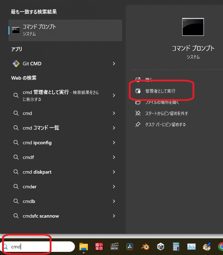Viewport: 223px width, 255px height.
Task: Expand 'cmder' suggestion chevron
Action: tap(114, 187)
